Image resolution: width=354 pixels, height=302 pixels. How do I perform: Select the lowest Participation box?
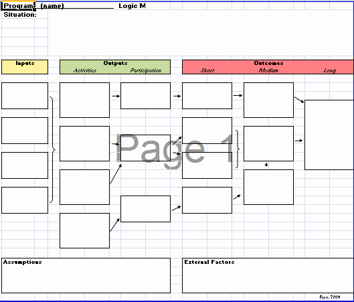(145, 209)
